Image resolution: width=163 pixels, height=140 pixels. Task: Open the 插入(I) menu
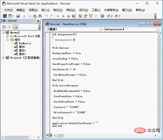45,10
